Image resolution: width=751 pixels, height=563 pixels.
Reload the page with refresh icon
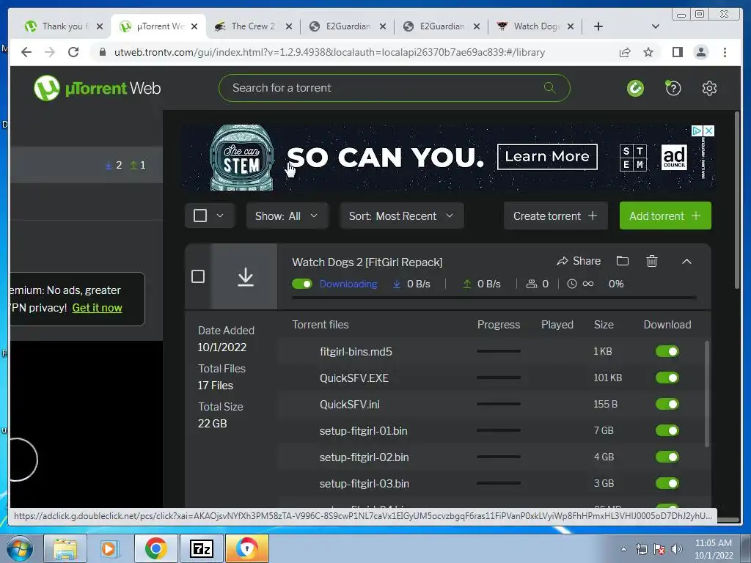pyautogui.click(x=73, y=52)
